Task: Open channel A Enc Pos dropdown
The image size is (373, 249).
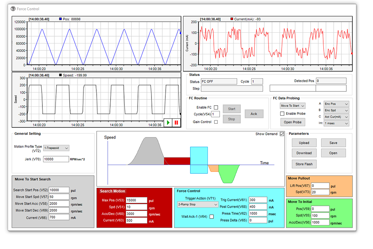Action: 336,104
